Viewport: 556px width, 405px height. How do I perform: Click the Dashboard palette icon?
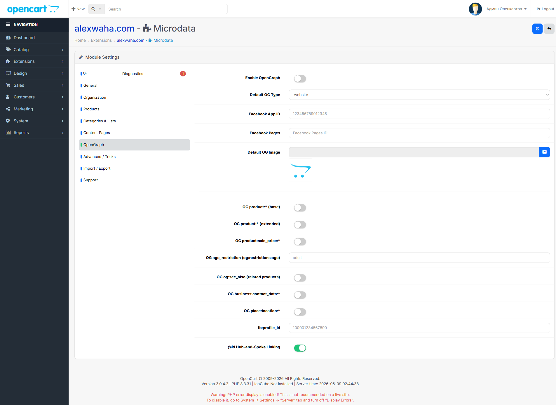(8, 38)
